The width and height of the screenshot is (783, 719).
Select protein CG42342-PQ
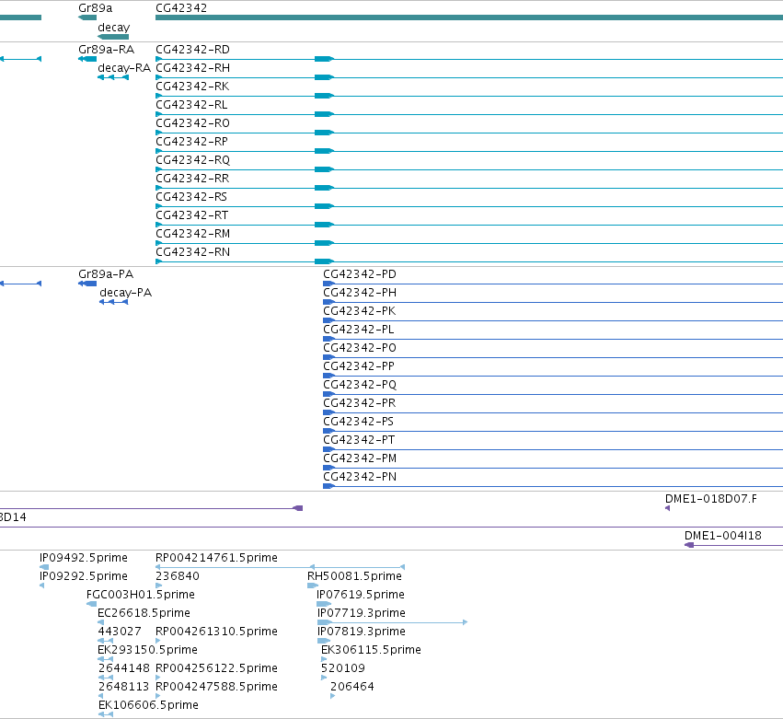click(360, 385)
